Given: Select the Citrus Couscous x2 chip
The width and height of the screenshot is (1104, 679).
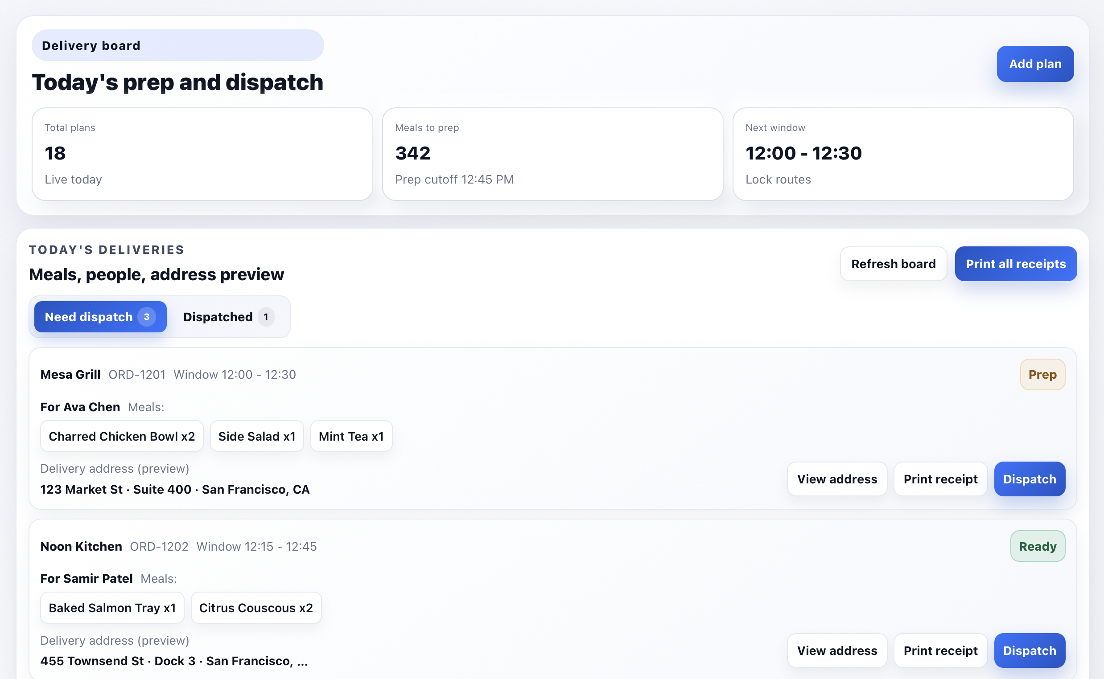Looking at the screenshot, I should (255, 608).
